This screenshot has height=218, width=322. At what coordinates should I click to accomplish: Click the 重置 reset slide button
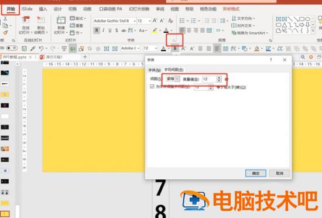pyautogui.click(x=76, y=25)
